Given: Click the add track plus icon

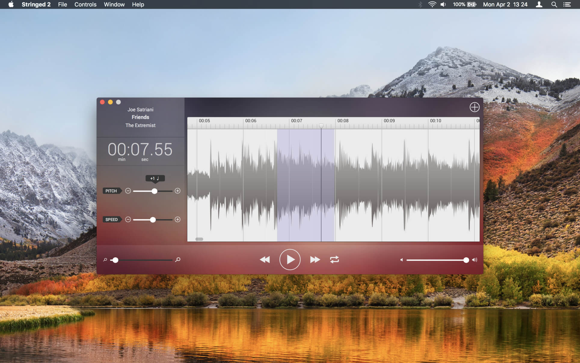Looking at the screenshot, I should (x=474, y=107).
